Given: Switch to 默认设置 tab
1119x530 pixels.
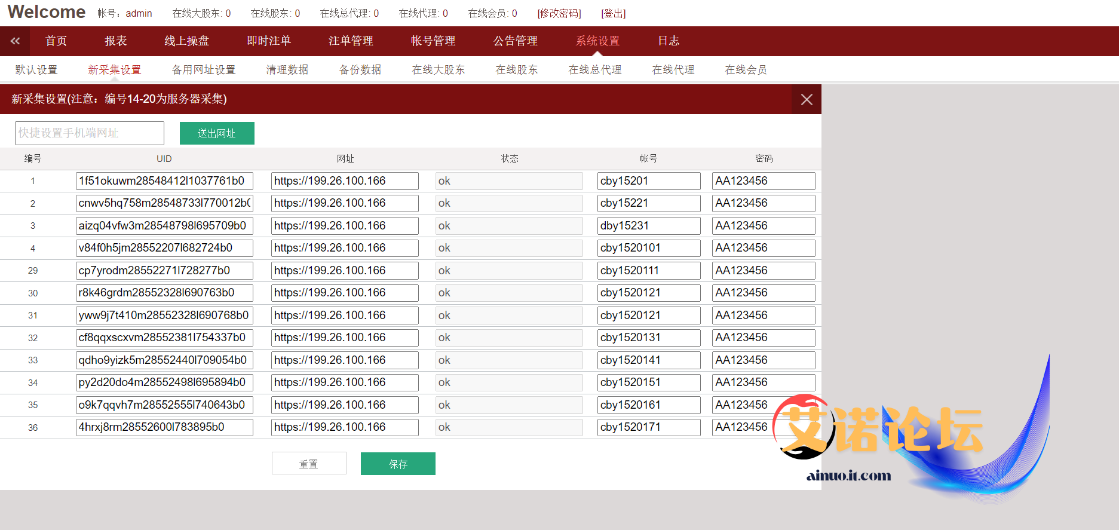Looking at the screenshot, I should click(x=36, y=70).
